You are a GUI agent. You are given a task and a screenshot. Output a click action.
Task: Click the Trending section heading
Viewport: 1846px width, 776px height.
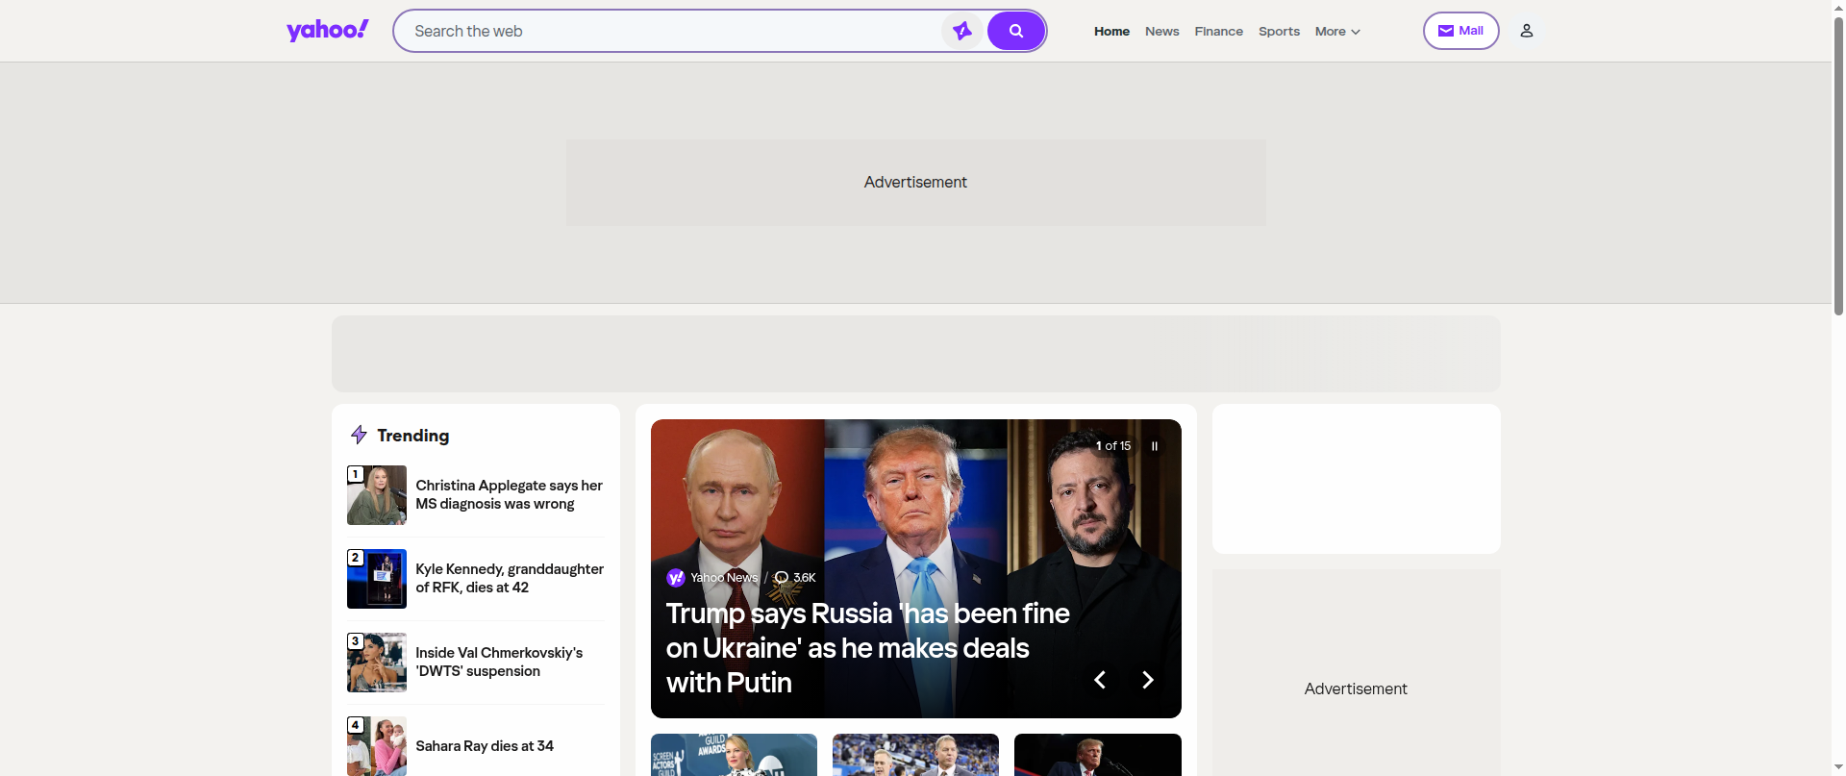tap(412, 436)
